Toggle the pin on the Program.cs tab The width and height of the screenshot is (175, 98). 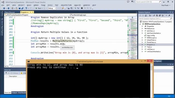click(30, 12)
